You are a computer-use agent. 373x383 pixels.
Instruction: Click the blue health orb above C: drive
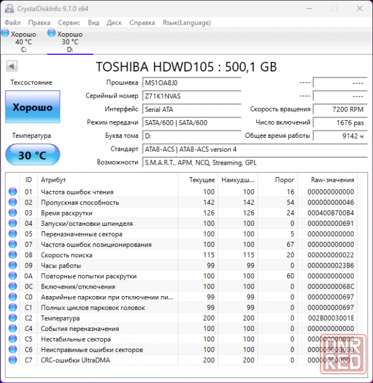(5, 33)
